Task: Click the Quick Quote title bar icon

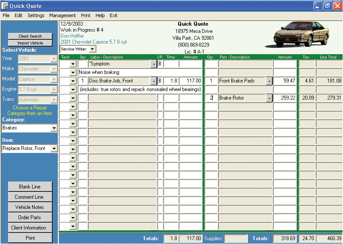Action: coord(5,6)
